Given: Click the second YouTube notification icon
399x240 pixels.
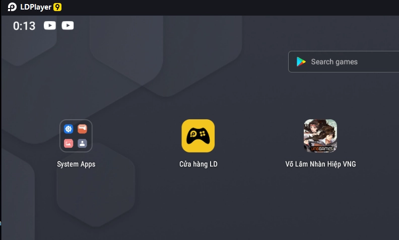Looking at the screenshot, I should click(x=68, y=26).
